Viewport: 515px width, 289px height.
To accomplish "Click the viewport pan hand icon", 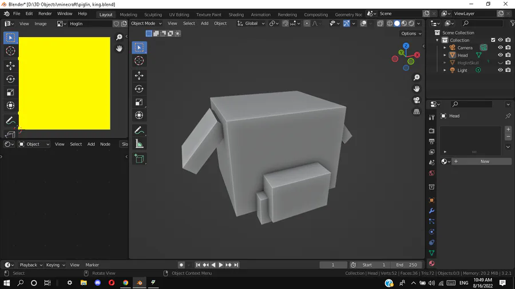I will click(417, 89).
